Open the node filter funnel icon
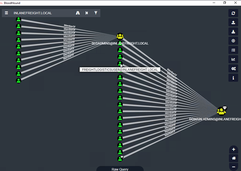Screen dimensions: 241x171 coord(96,13)
